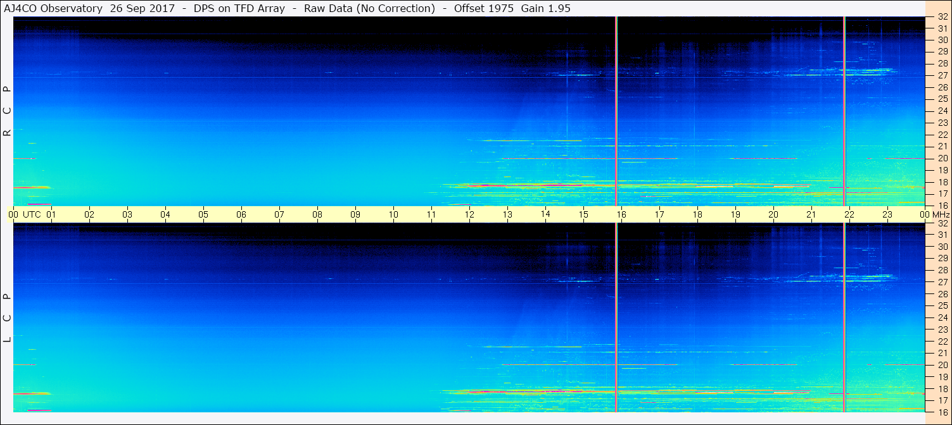This screenshot has width=952, height=425.
Task: Click the 06 hour mark on time axis
Action: click(241, 214)
